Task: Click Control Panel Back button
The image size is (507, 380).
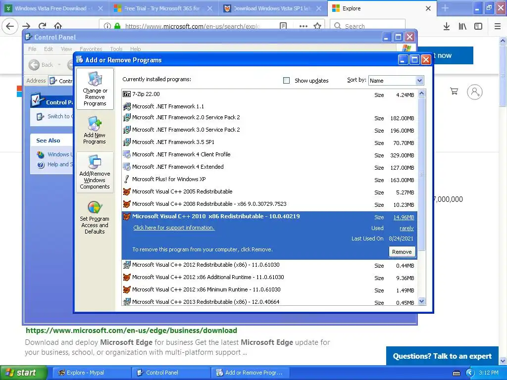Action: [42, 65]
